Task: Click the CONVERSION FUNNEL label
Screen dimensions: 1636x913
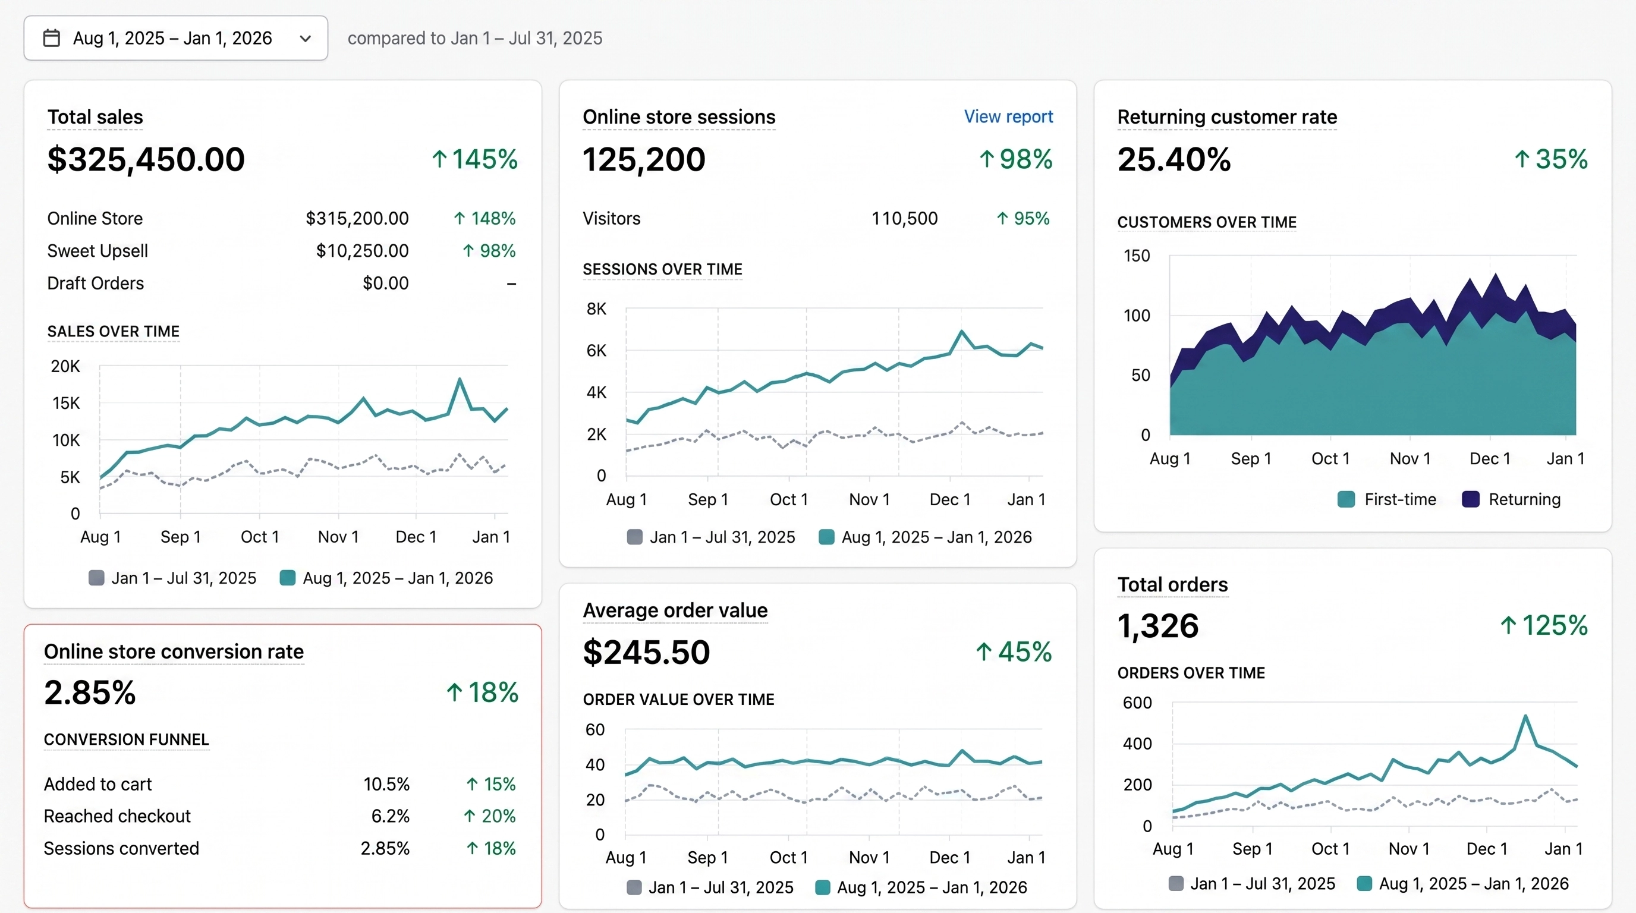Action: [x=127, y=739]
